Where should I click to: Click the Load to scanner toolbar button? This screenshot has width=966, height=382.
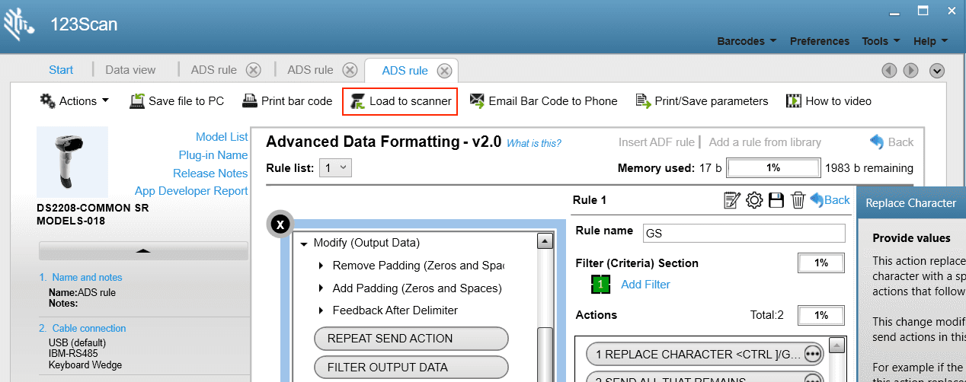click(400, 101)
